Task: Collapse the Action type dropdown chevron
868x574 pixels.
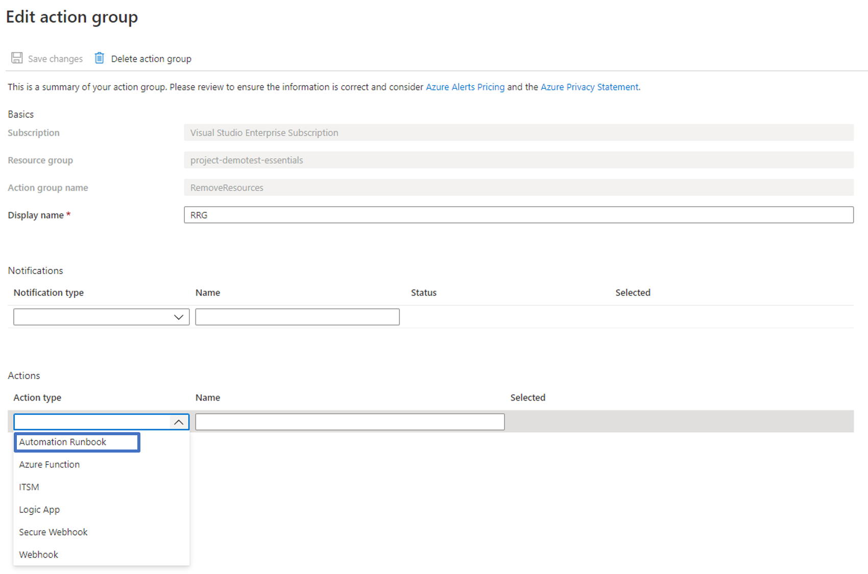Action: pos(179,422)
